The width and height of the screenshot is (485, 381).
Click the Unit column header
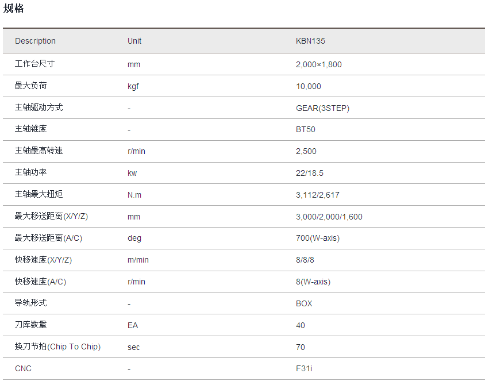(x=134, y=41)
